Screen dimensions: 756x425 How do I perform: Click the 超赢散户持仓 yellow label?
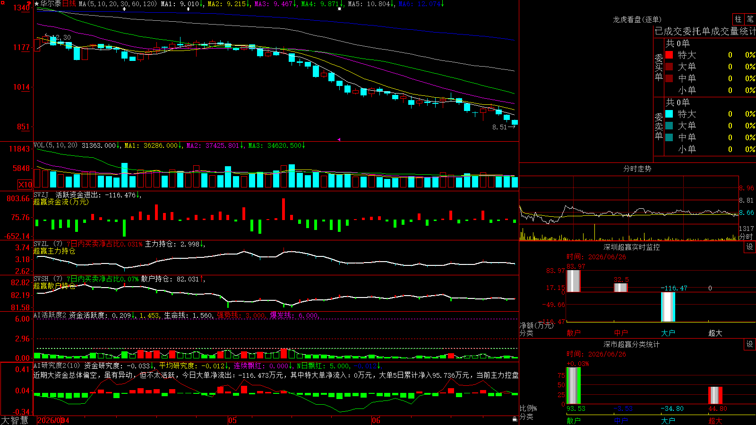point(54,286)
